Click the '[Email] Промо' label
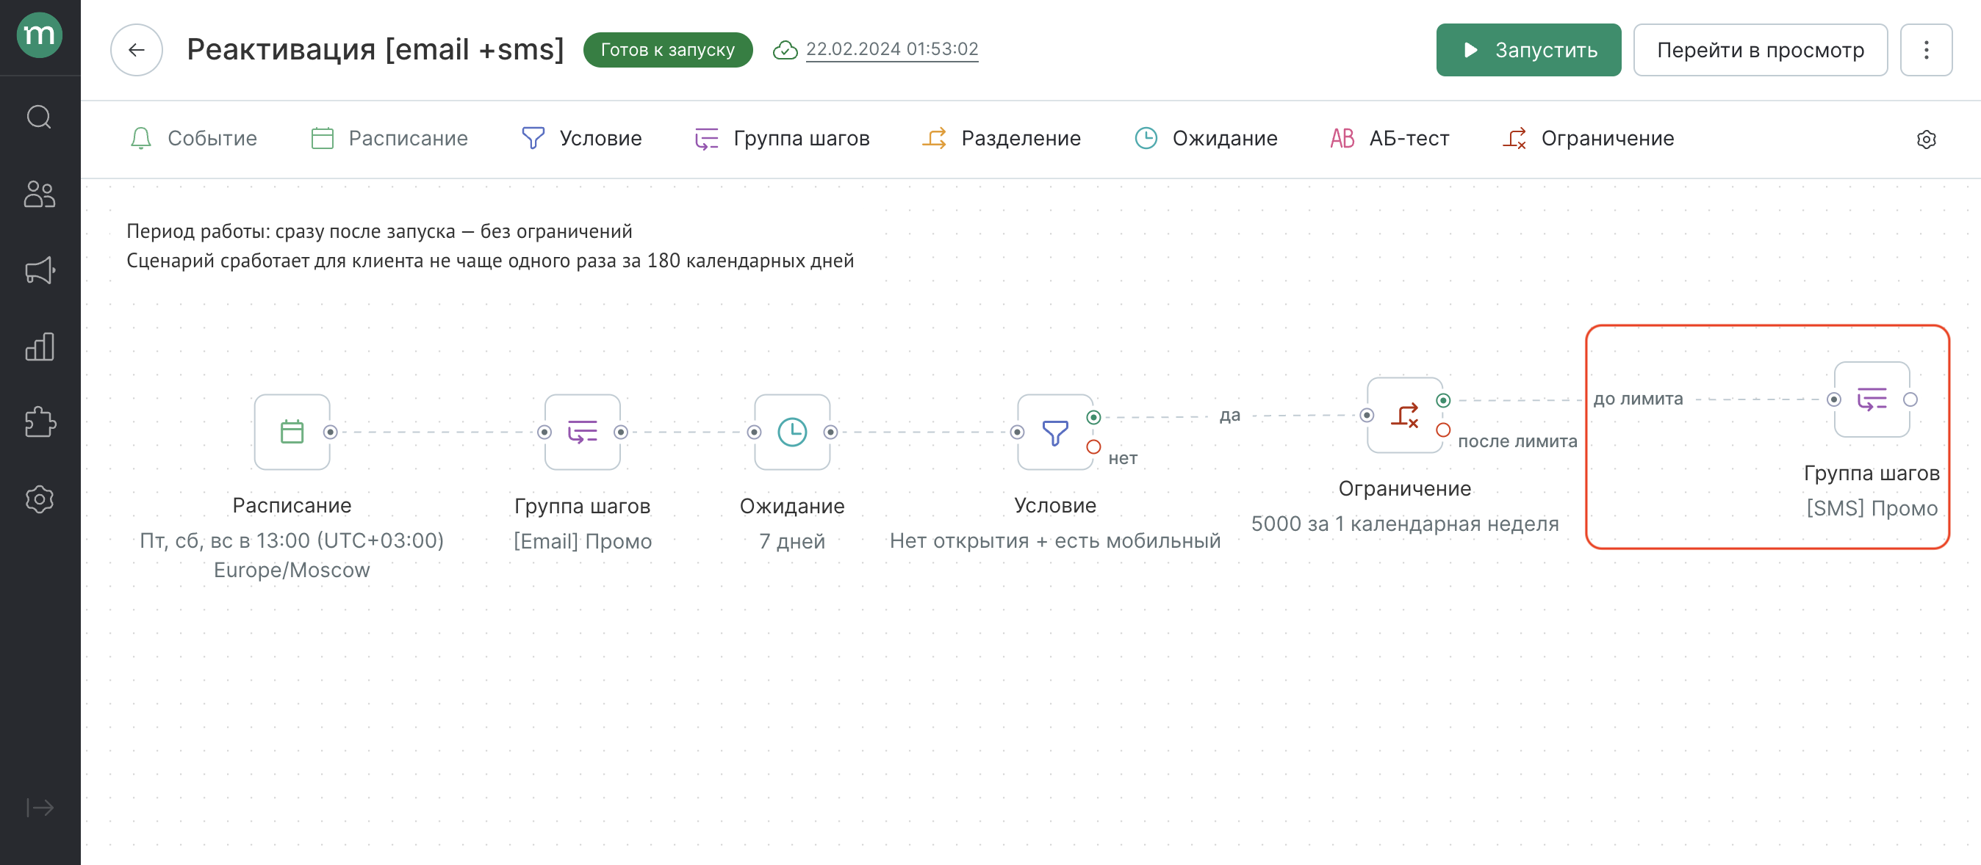 [x=582, y=541]
